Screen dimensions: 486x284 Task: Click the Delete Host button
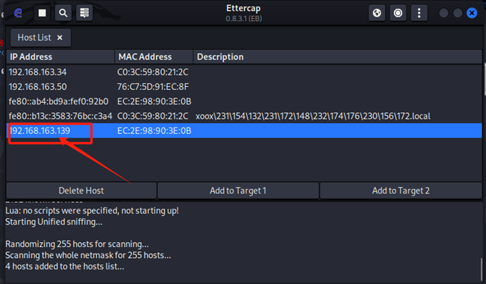pyautogui.click(x=81, y=191)
